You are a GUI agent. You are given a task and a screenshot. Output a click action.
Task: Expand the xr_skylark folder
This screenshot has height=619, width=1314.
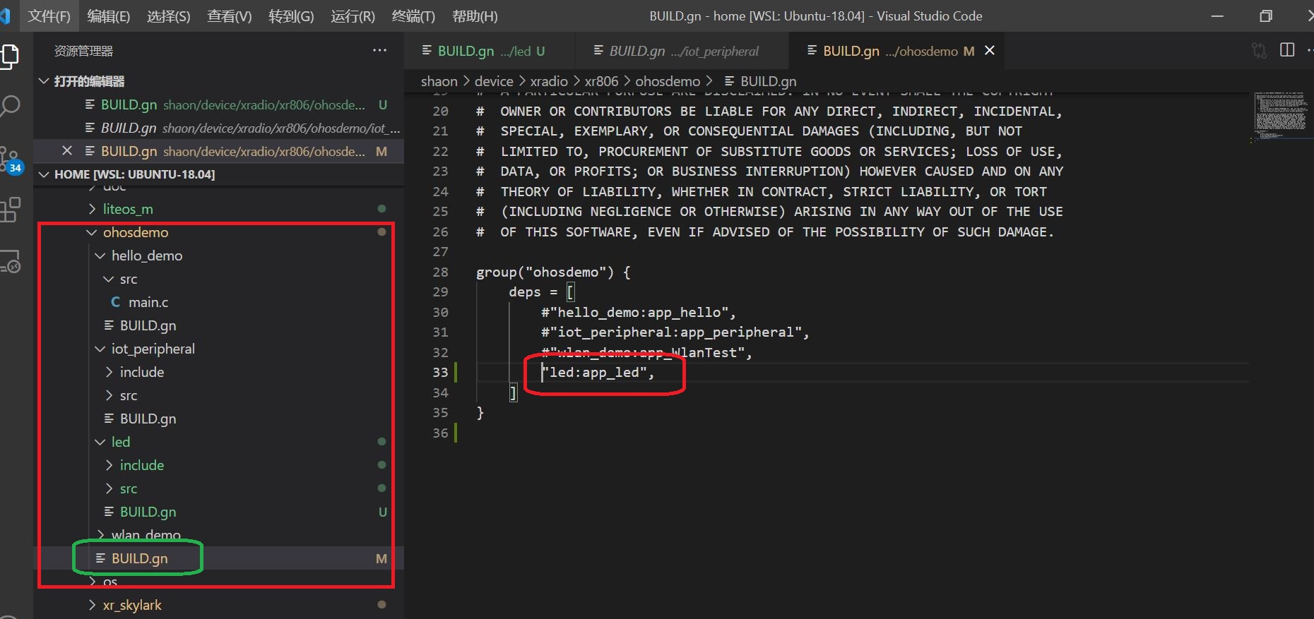[x=132, y=605]
